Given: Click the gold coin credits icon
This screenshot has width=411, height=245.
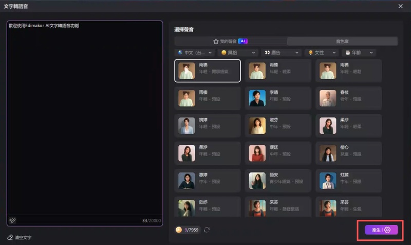Looking at the screenshot, I should [x=179, y=230].
